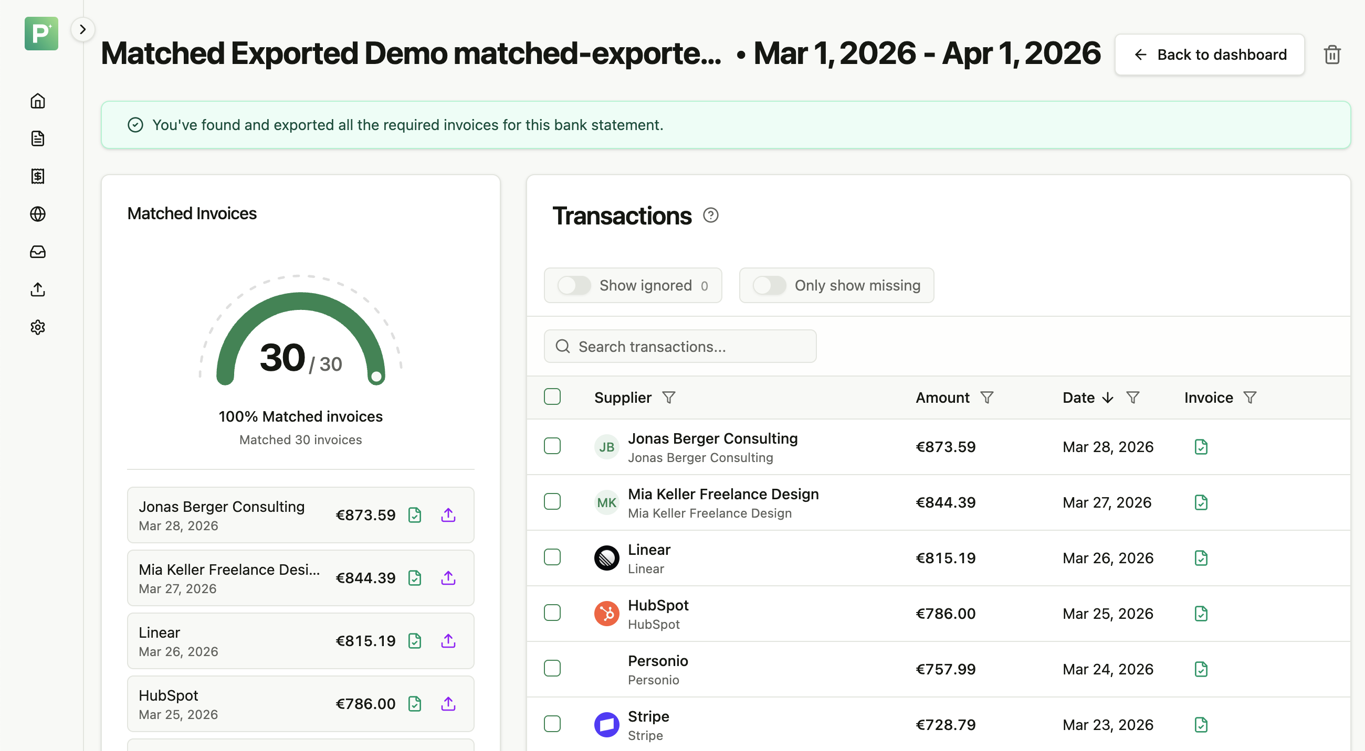The height and width of the screenshot is (751, 1365).
Task: Toggle the Show ignored switch
Action: [x=574, y=286]
